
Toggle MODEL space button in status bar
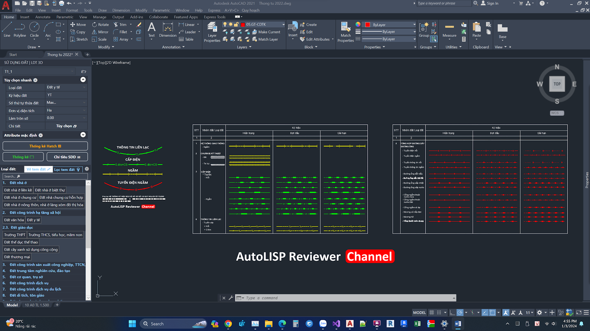[x=419, y=313]
